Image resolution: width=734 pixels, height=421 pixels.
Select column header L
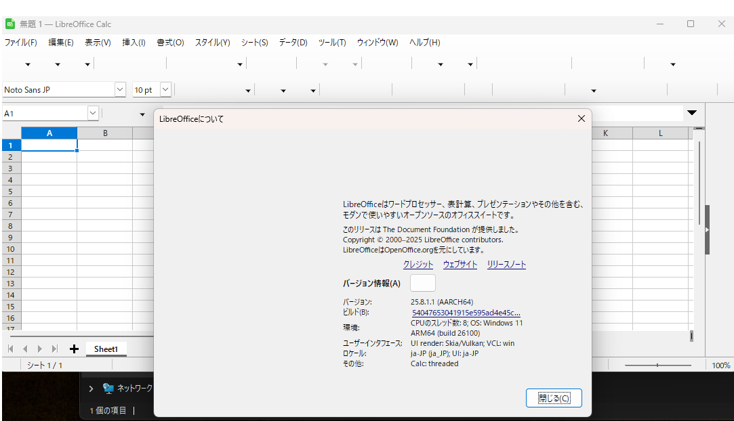tap(661, 133)
